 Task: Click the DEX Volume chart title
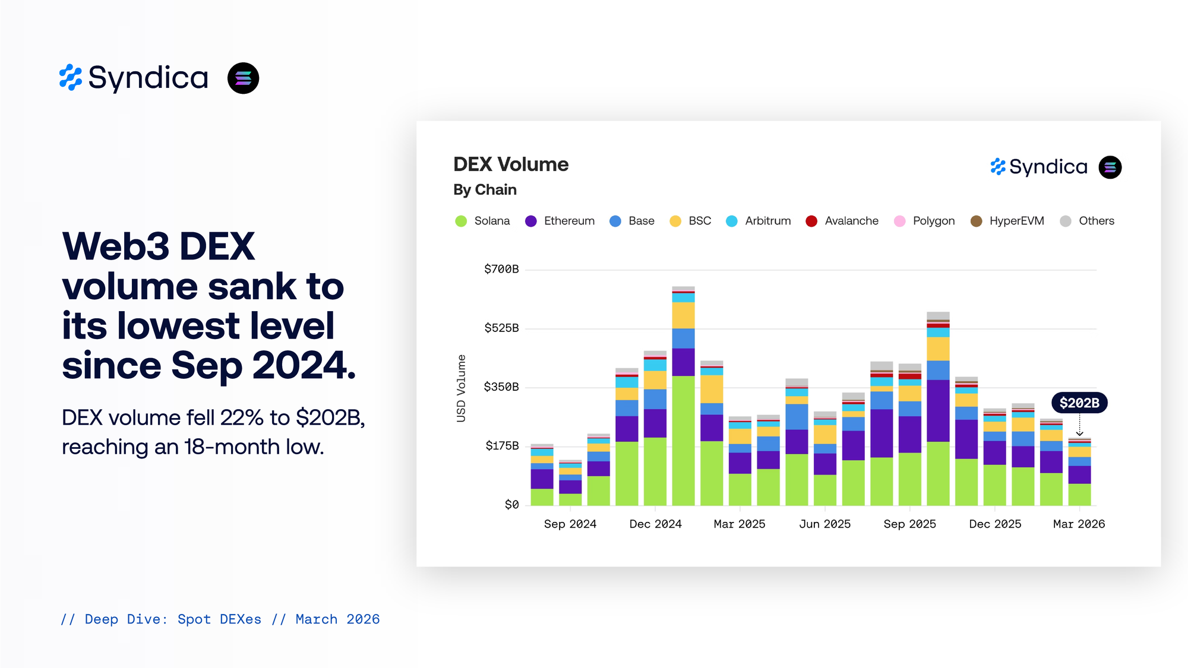pos(511,164)
